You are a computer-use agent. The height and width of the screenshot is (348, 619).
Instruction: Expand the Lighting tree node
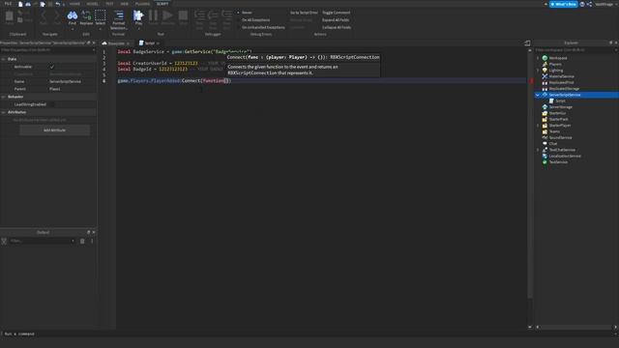pyautogui.click(x=538, y=71)
